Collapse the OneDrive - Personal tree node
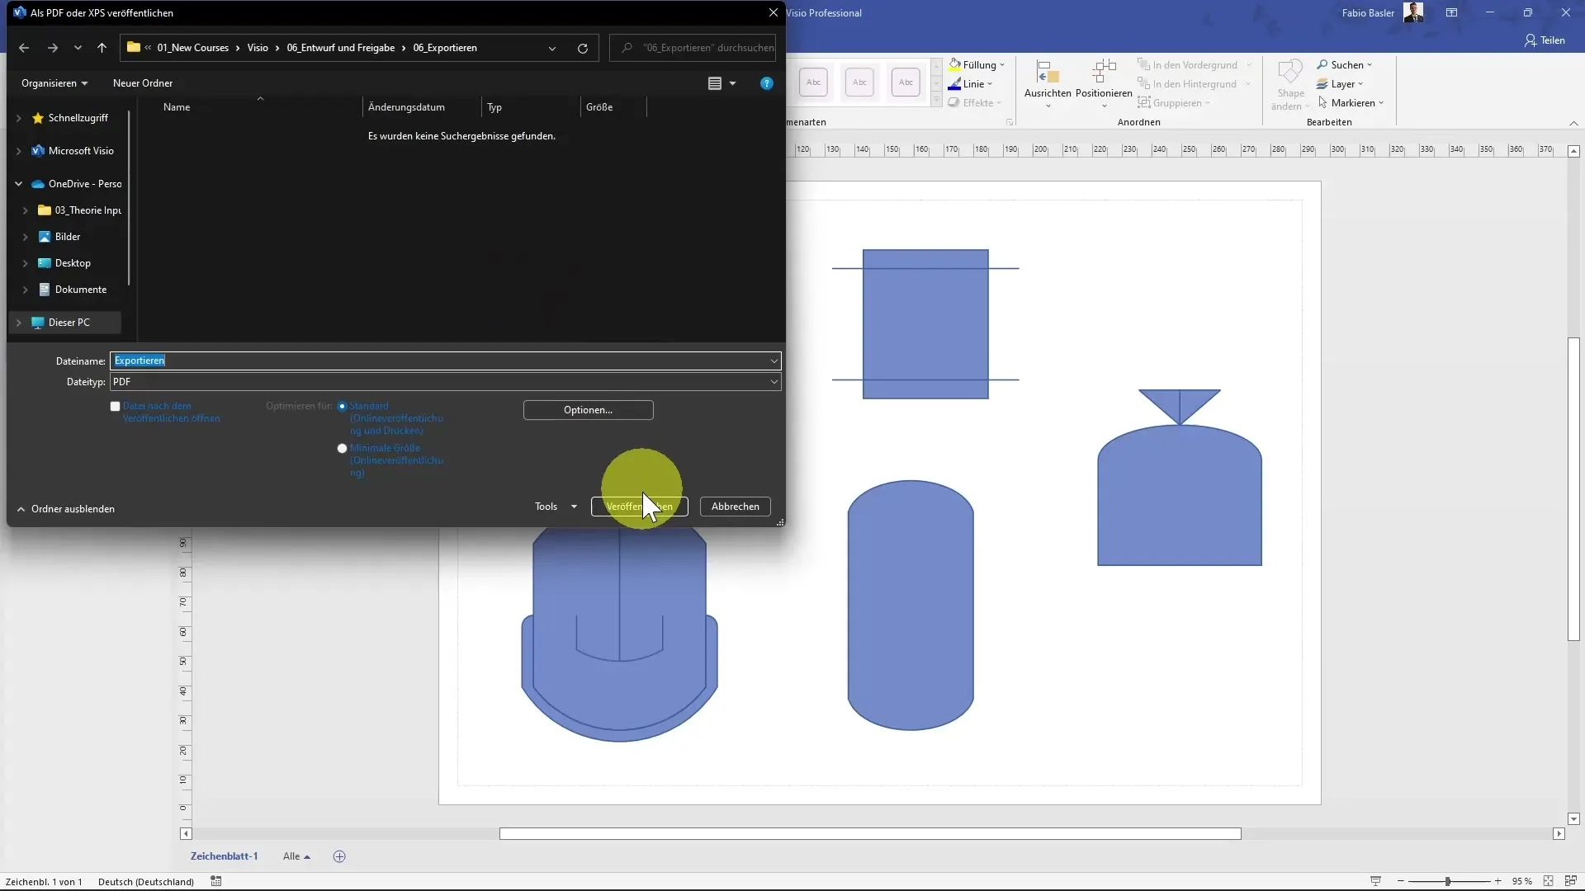 click(x=19, y=184)
